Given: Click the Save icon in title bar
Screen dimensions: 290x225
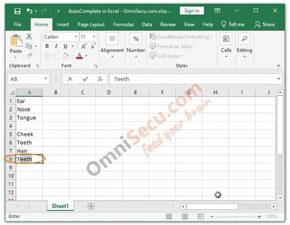Looking at the screenshot, I should 18,11.
